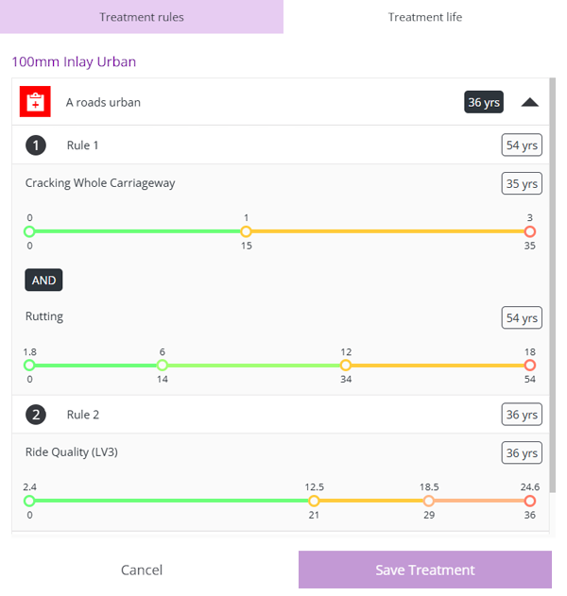Click the Rutting slider handle at 14
Viewport: 567px width, 596px height.
pyautogui.click(x=163, y=366)
